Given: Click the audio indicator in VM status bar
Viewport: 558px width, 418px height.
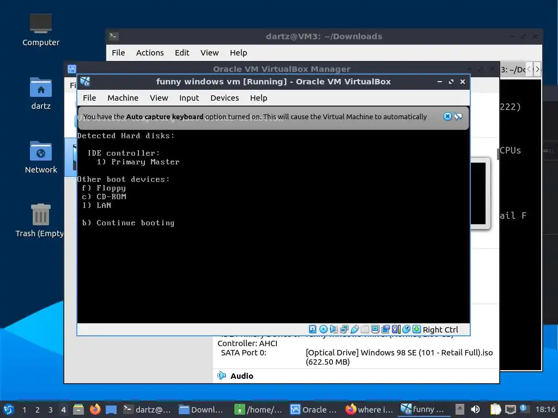Looking at the screenshot, I should tap(334, 329).
